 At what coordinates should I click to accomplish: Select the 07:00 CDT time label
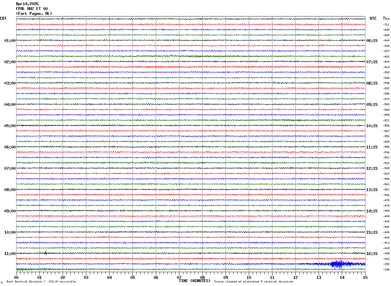10,169
